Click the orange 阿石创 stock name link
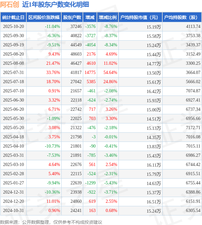Image resolution: width=202 pixels, height=225 pixels. tap(10, 4)
